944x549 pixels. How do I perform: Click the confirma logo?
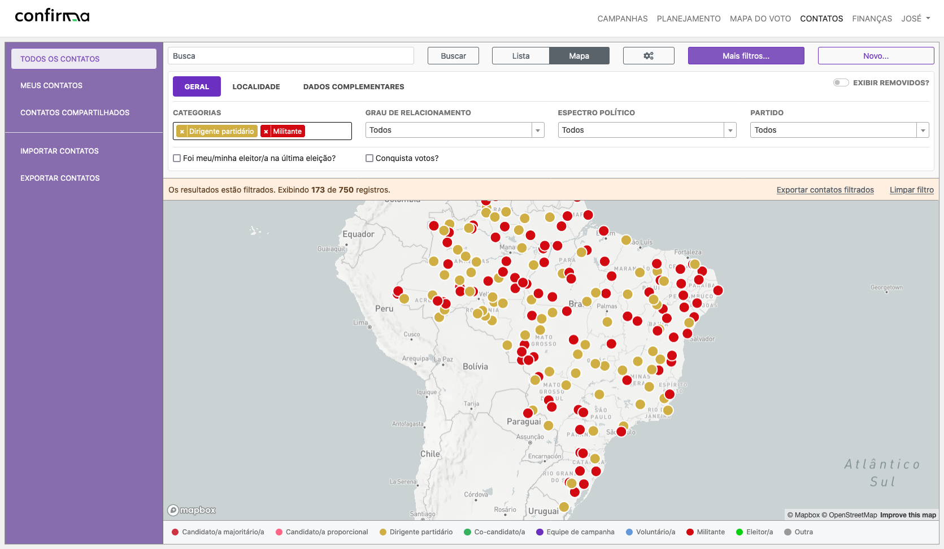51,15
